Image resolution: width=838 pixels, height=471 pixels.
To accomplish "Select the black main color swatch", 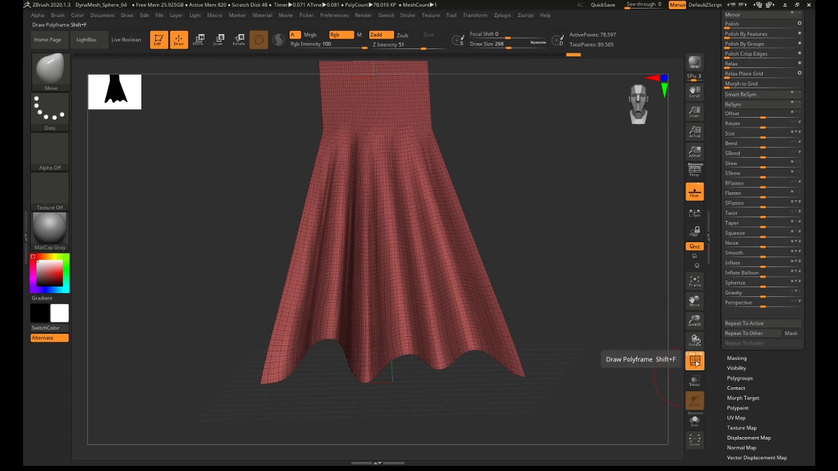I will coord(40,313).
